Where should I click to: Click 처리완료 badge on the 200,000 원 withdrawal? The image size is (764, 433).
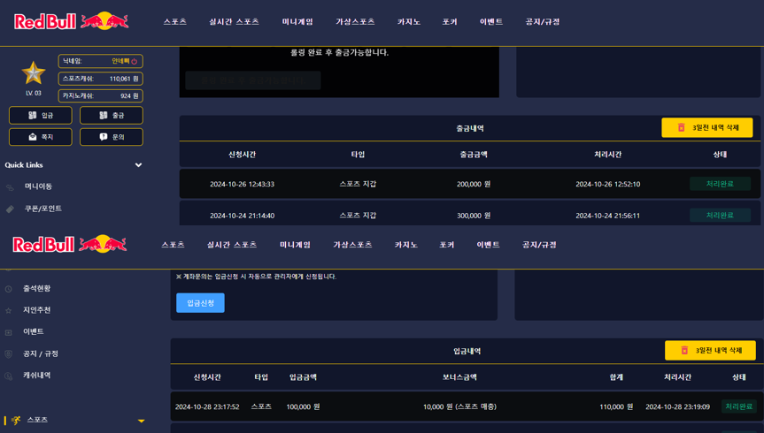pos(720,184)
